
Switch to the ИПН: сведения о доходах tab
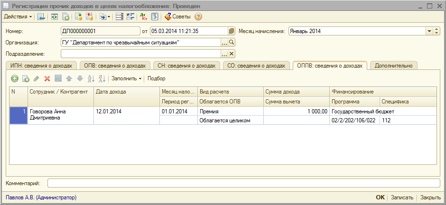click(x=40, y=66)
